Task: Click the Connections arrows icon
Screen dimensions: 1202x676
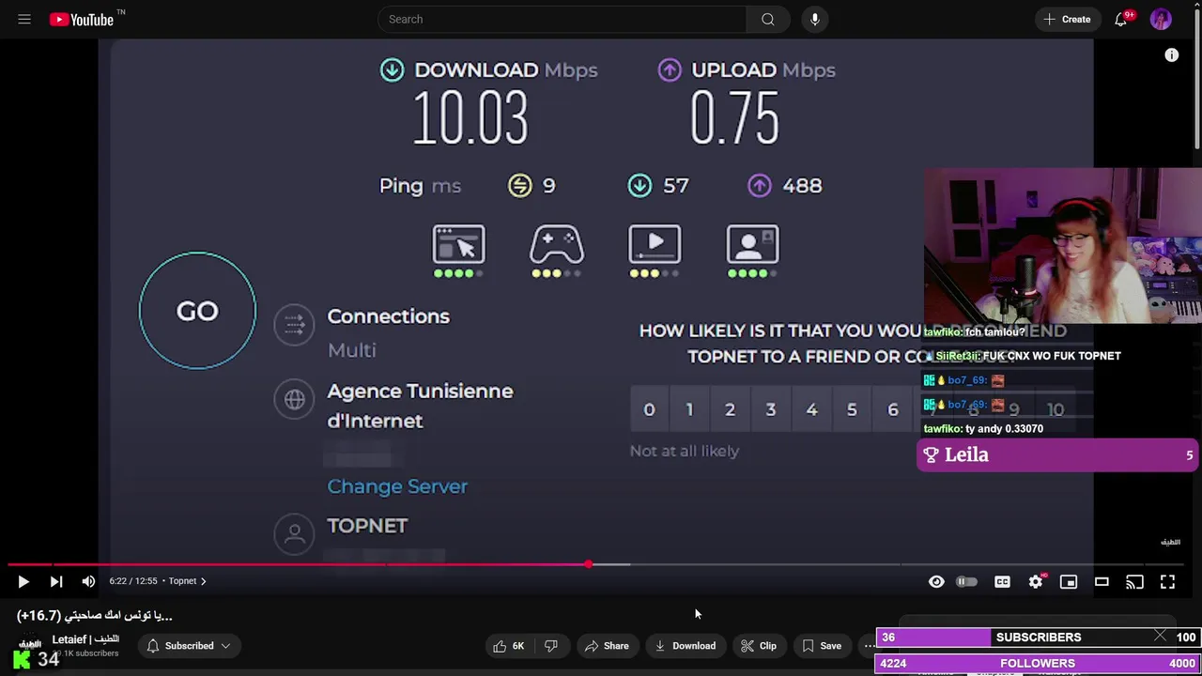Action: pos(295,325)
